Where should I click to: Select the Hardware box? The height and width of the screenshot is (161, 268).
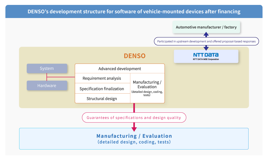(47, 85)
